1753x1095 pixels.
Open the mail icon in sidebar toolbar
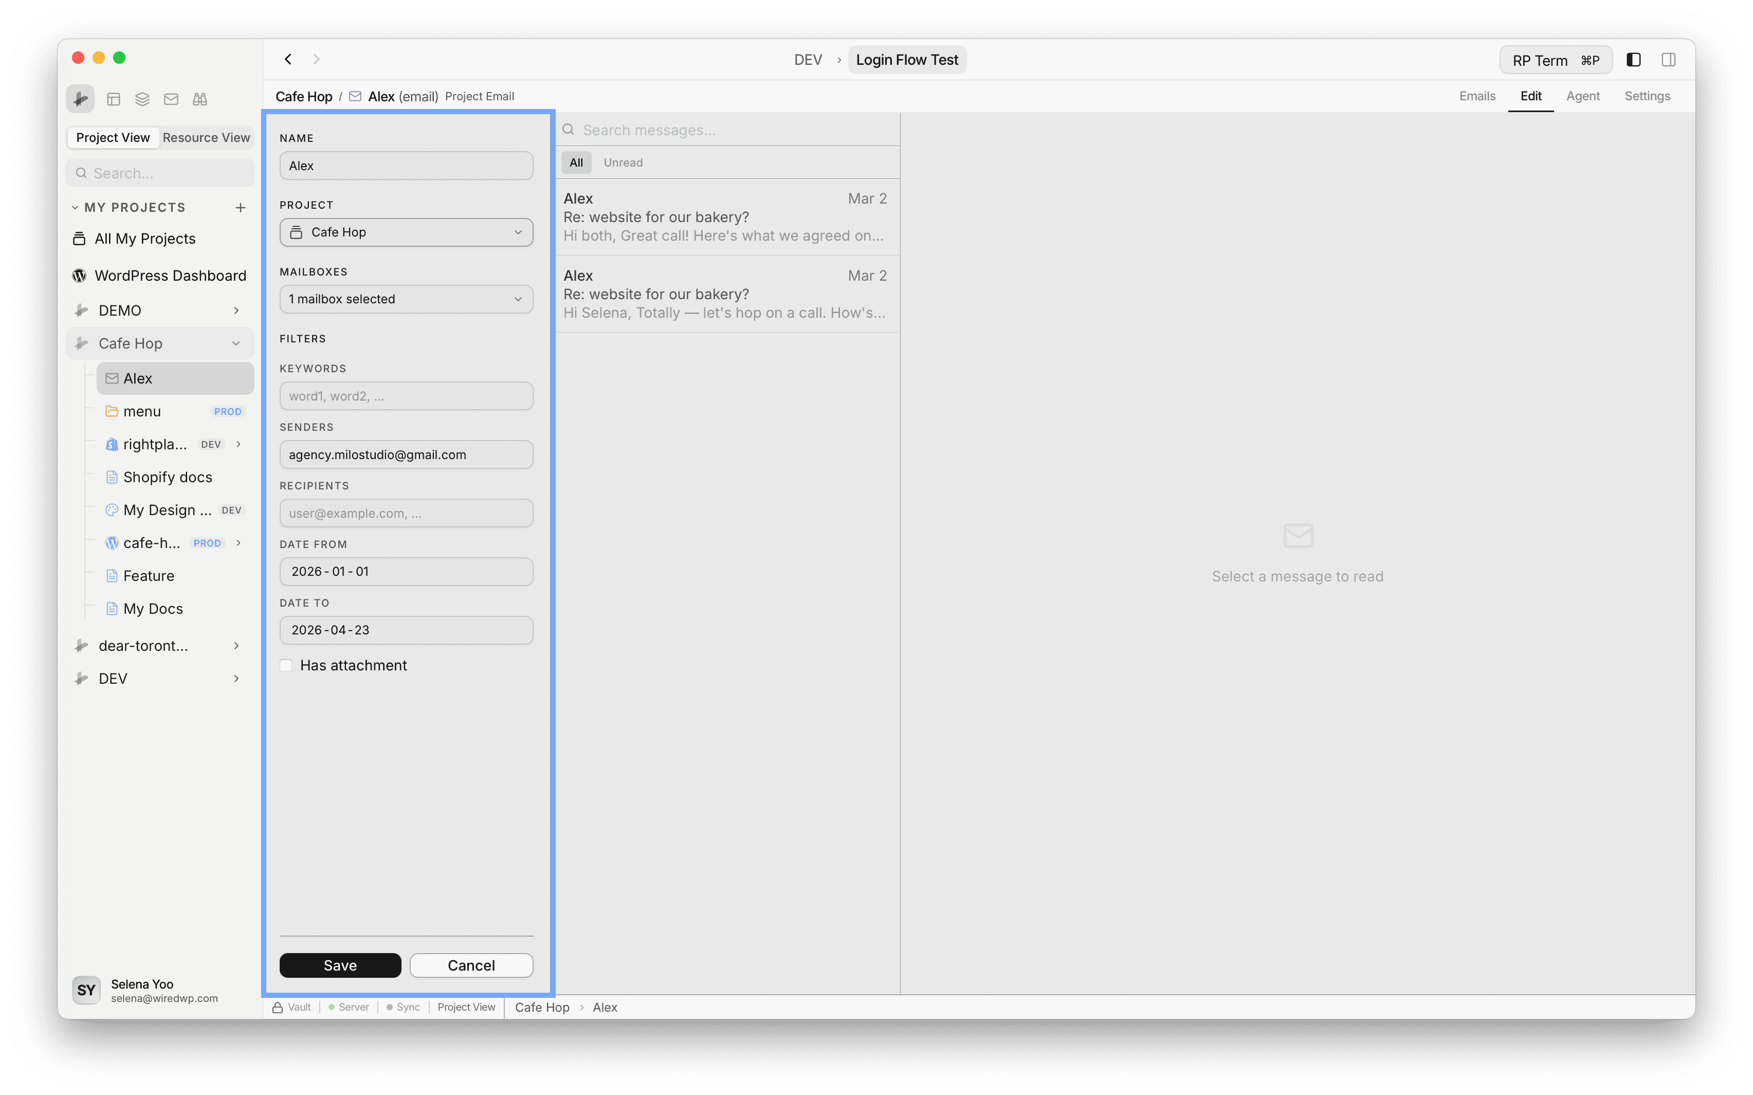click(171, 99)
